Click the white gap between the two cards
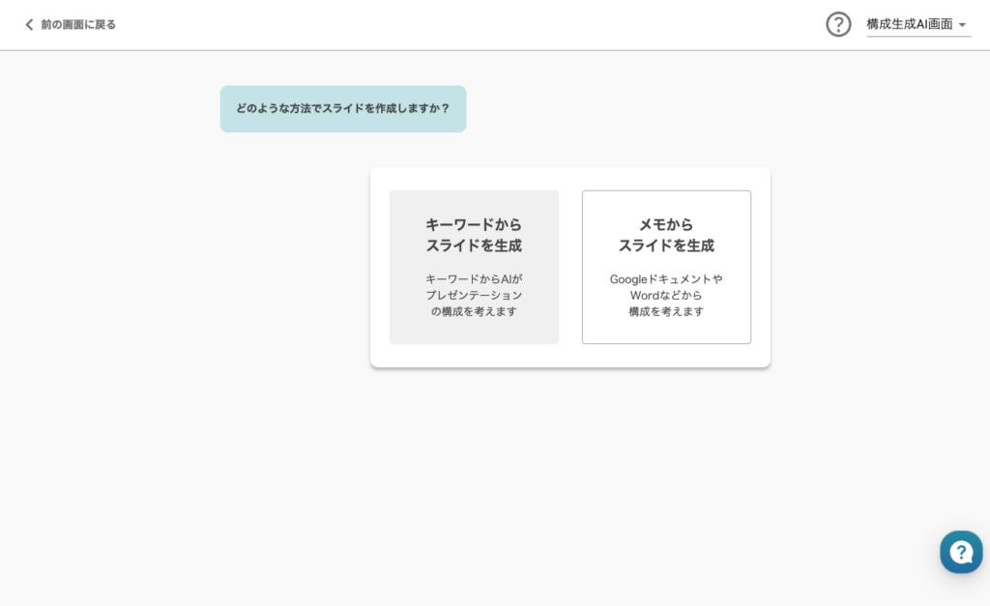This screenshot has width=990, height=606. [570, 267]
